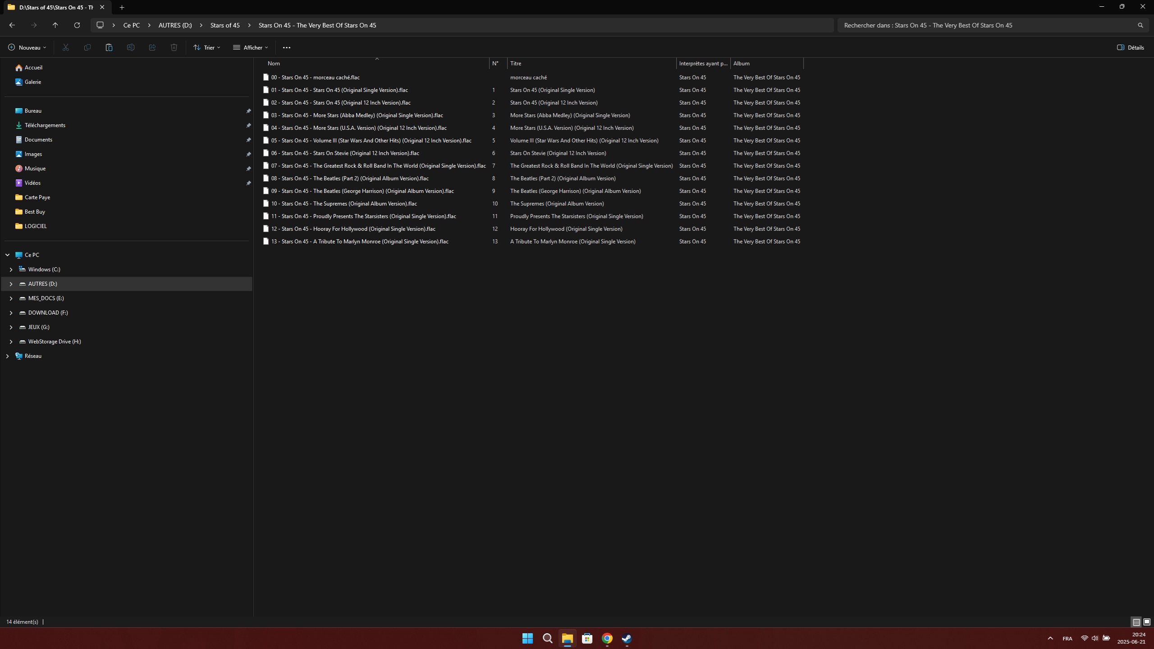The height and width of the screenshot is (649, 1154).
Task: Open Google Chrome from taskbar
Action: click(x=607, y=638)
